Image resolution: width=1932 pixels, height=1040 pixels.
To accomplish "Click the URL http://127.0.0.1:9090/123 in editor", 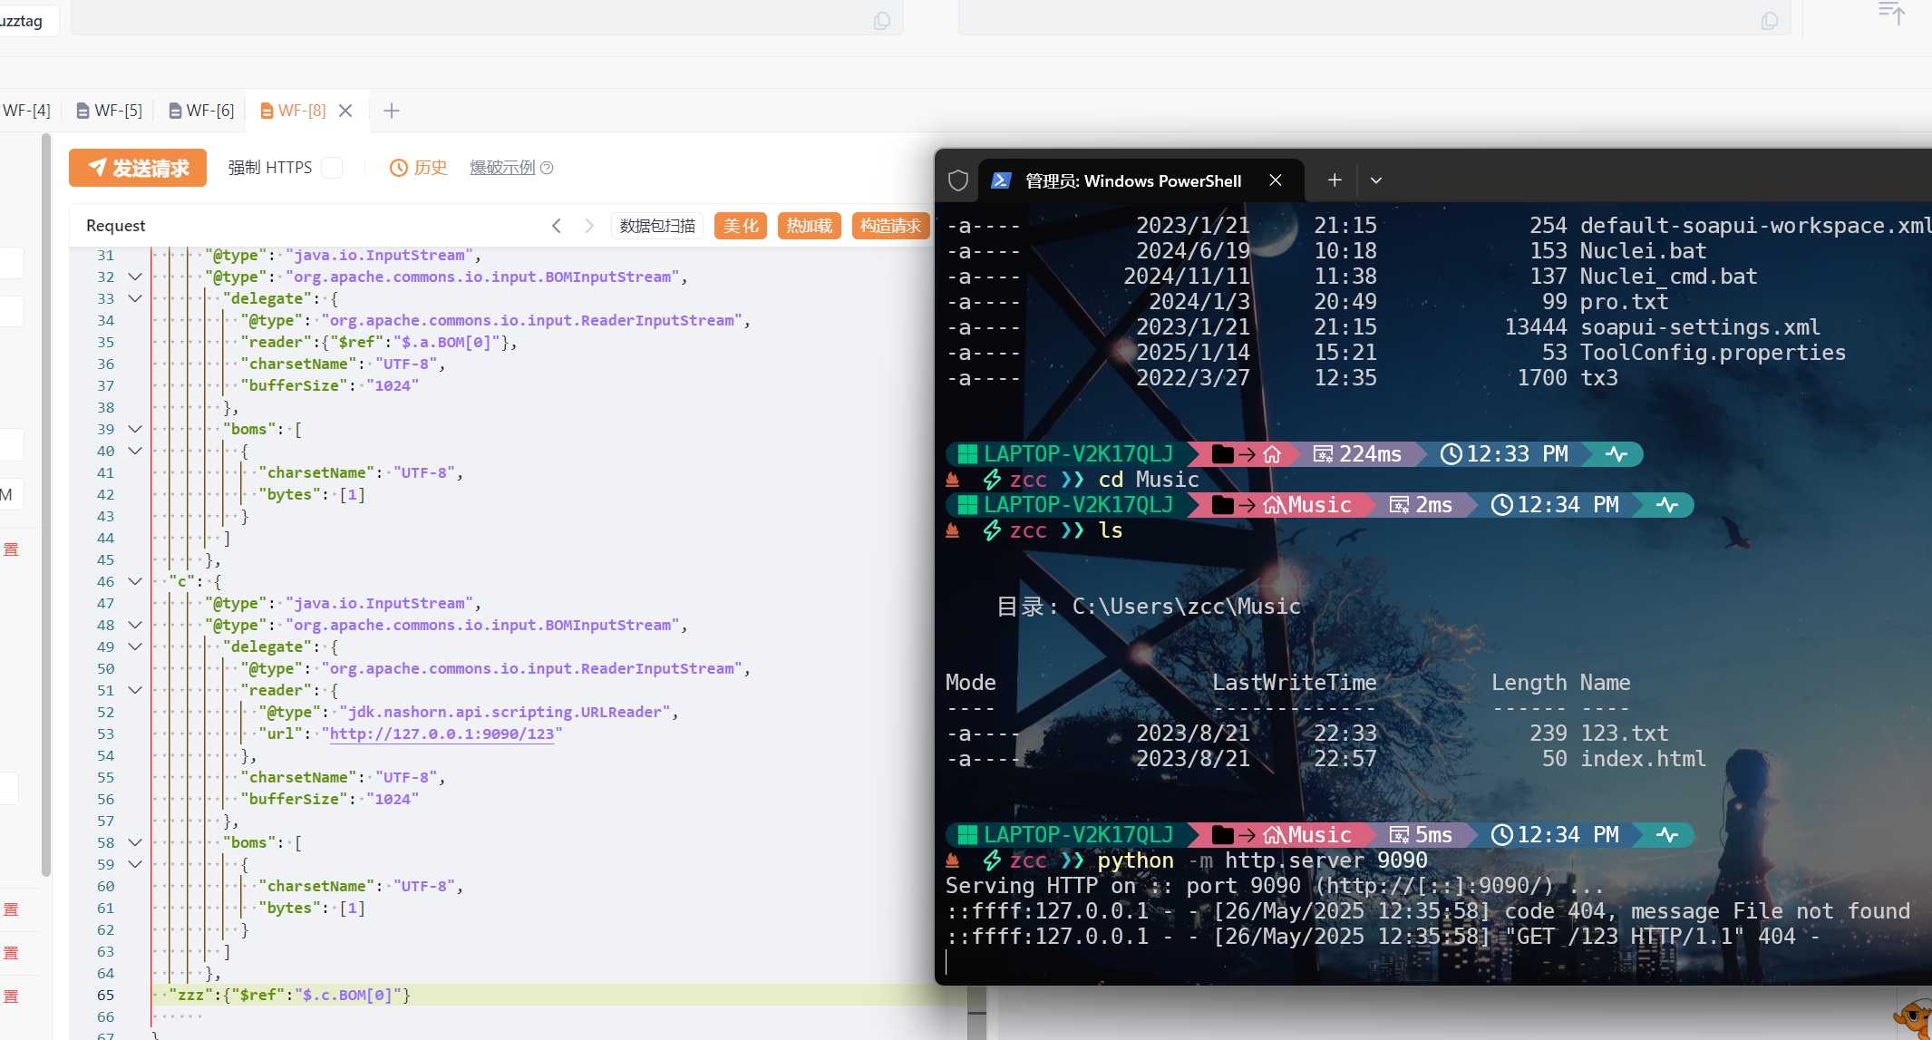I will click(442, 734).
